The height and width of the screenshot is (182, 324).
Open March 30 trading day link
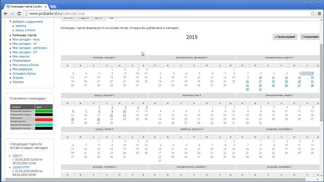(248, 89)
